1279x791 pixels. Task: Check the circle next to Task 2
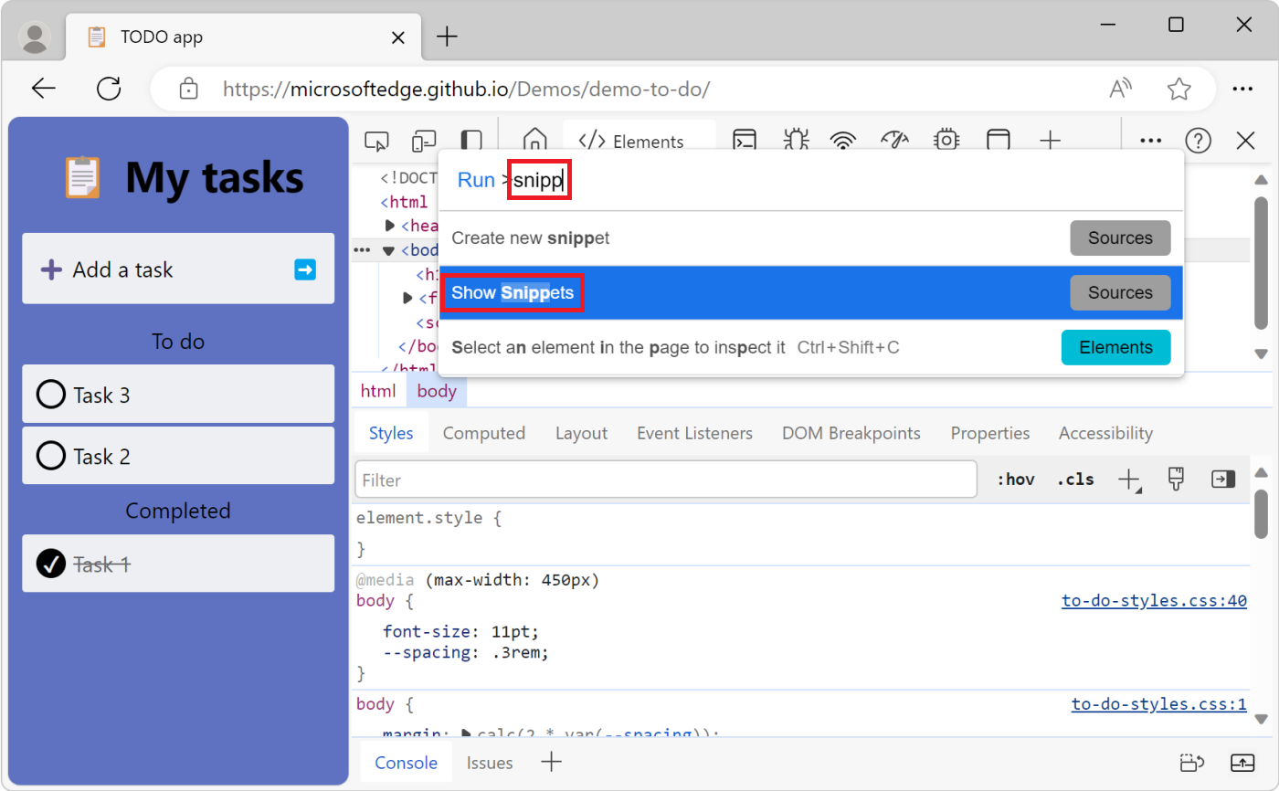point(50,456)
